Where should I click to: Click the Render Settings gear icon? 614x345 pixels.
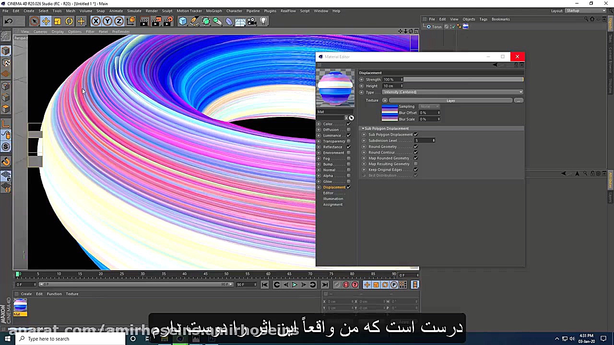pyautogui.click(x=168, y=21)
